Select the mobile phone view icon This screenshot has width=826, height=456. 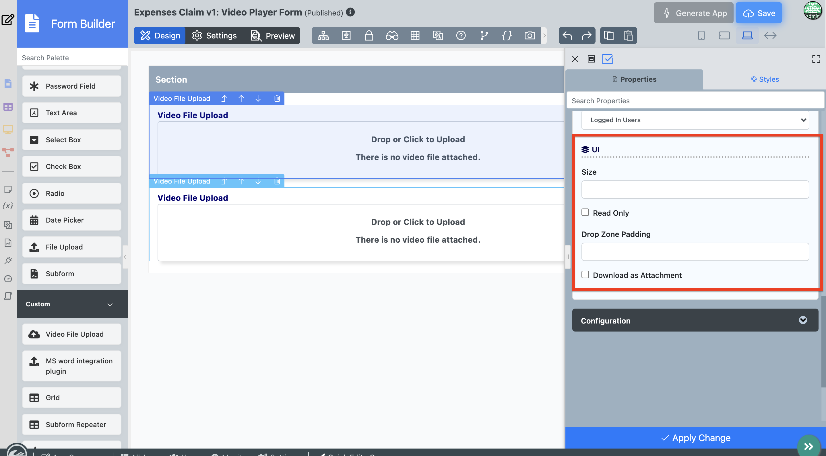[701, 36]
